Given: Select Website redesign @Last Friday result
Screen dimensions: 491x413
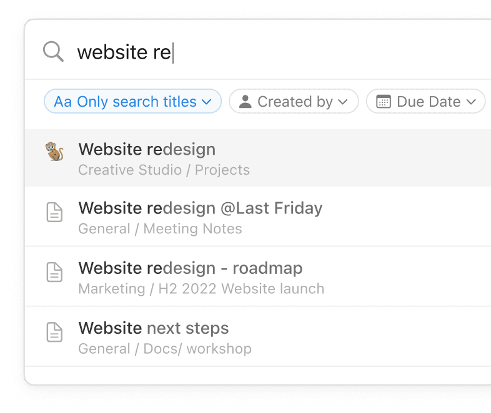Looking at the screenshot, I should tap(200, 208).
